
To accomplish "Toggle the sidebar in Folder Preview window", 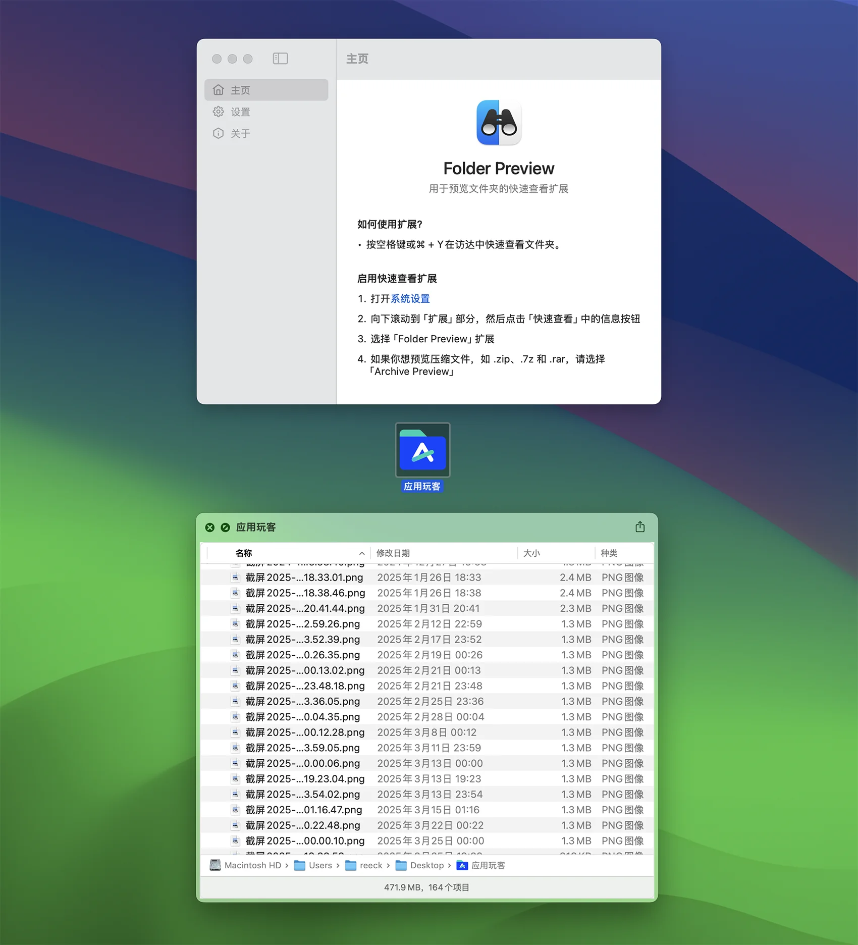I will [x=280, y=59].
